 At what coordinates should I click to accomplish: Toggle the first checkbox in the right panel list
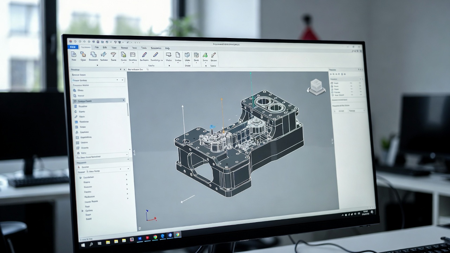pos(332,83)
